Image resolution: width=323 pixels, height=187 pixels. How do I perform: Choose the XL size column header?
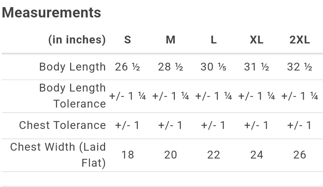256,40
